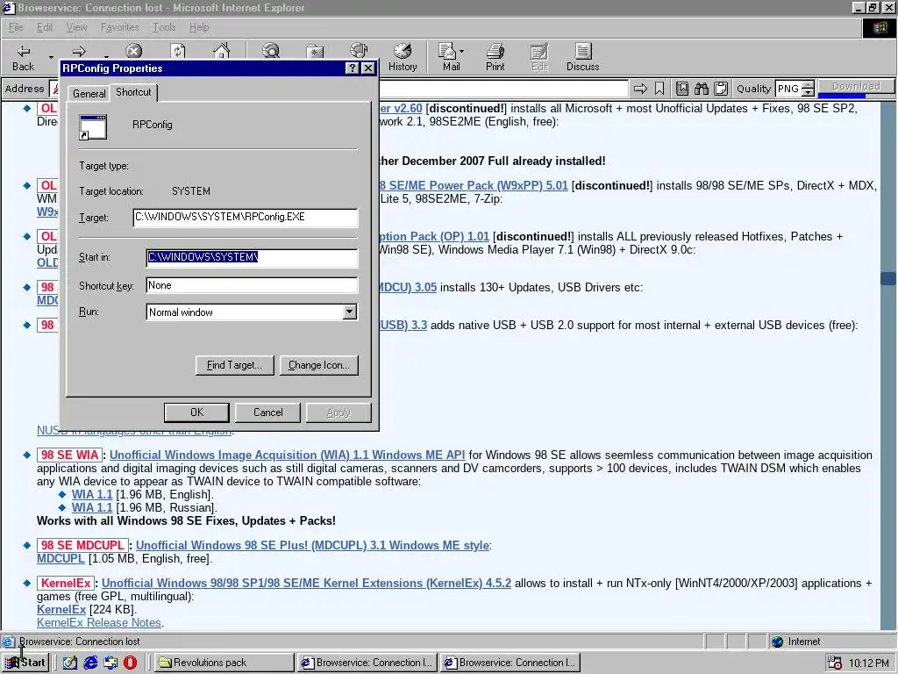Viewport: 898px width, 674px height.
Task: Click the Power Pack W9xPP 5.01 link
Action: (474, 186)
